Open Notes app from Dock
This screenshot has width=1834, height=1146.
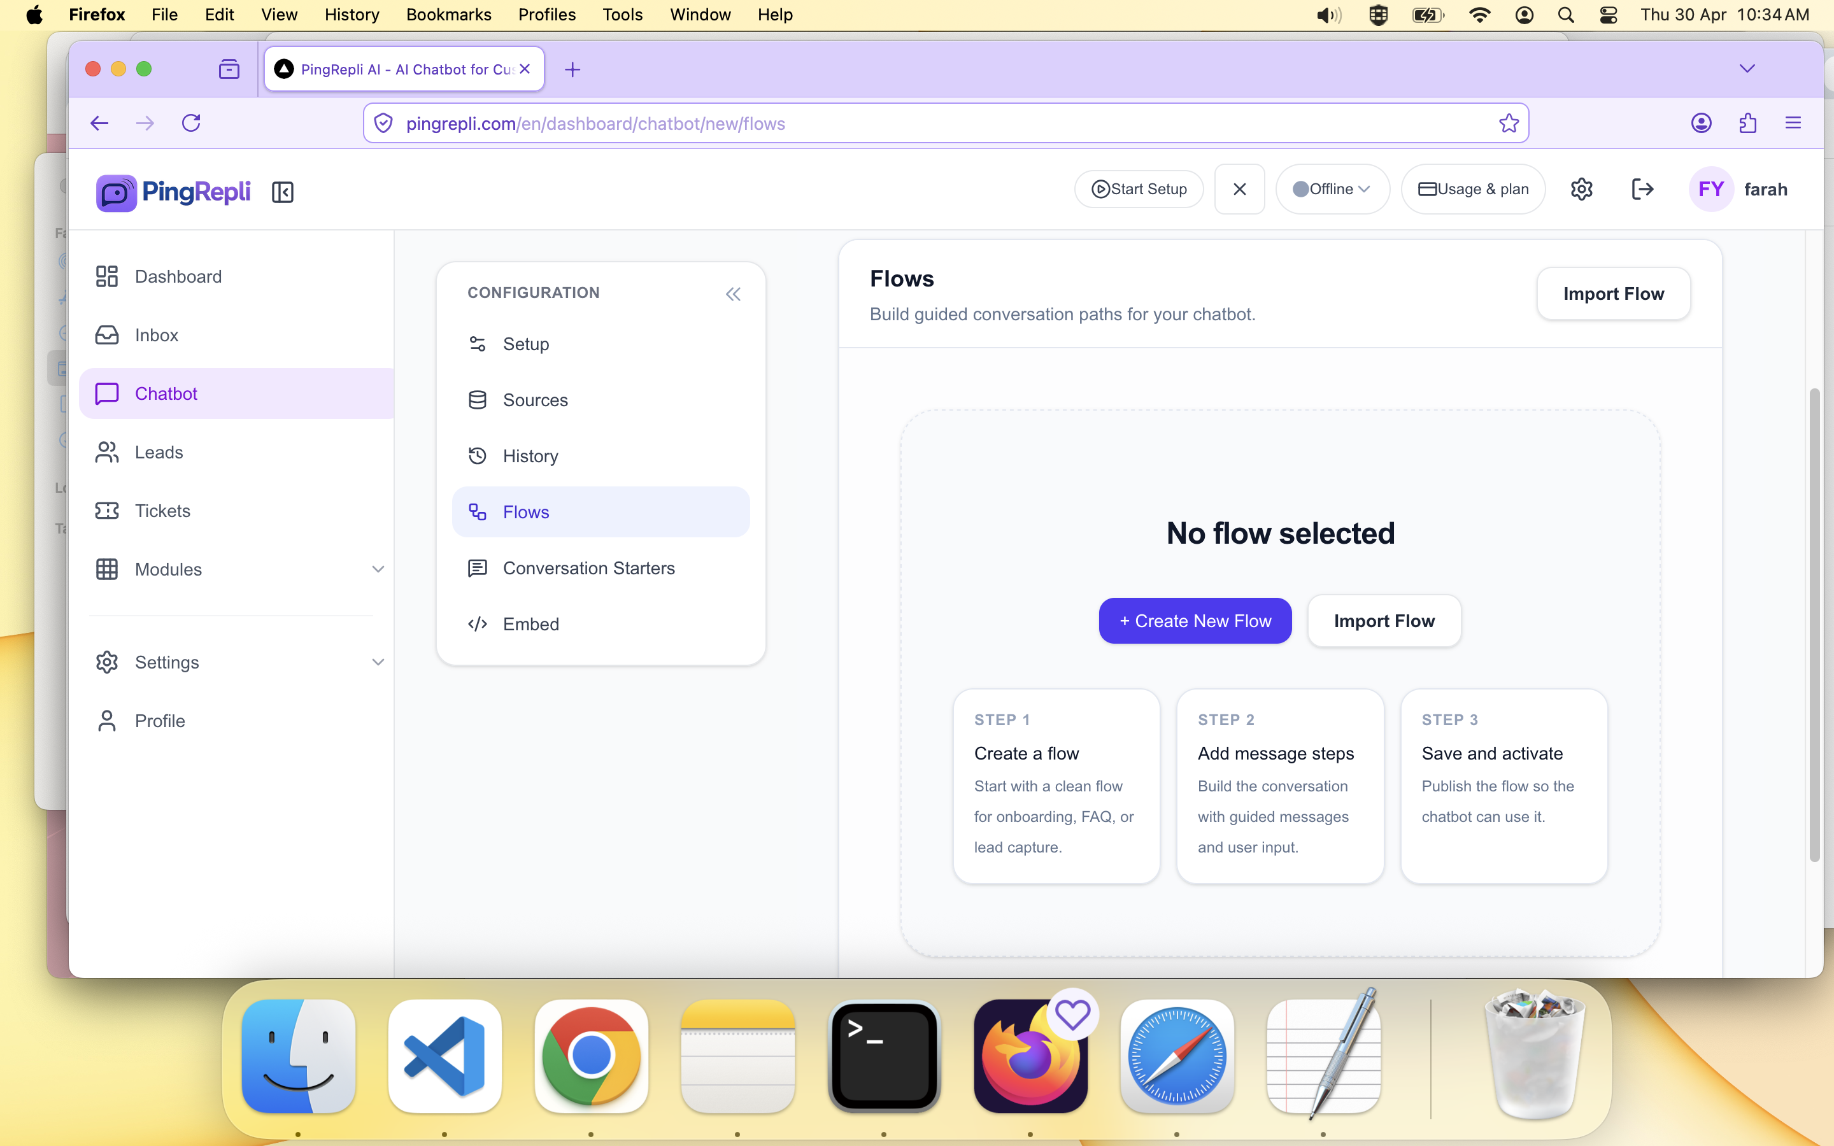point(737,1057)
